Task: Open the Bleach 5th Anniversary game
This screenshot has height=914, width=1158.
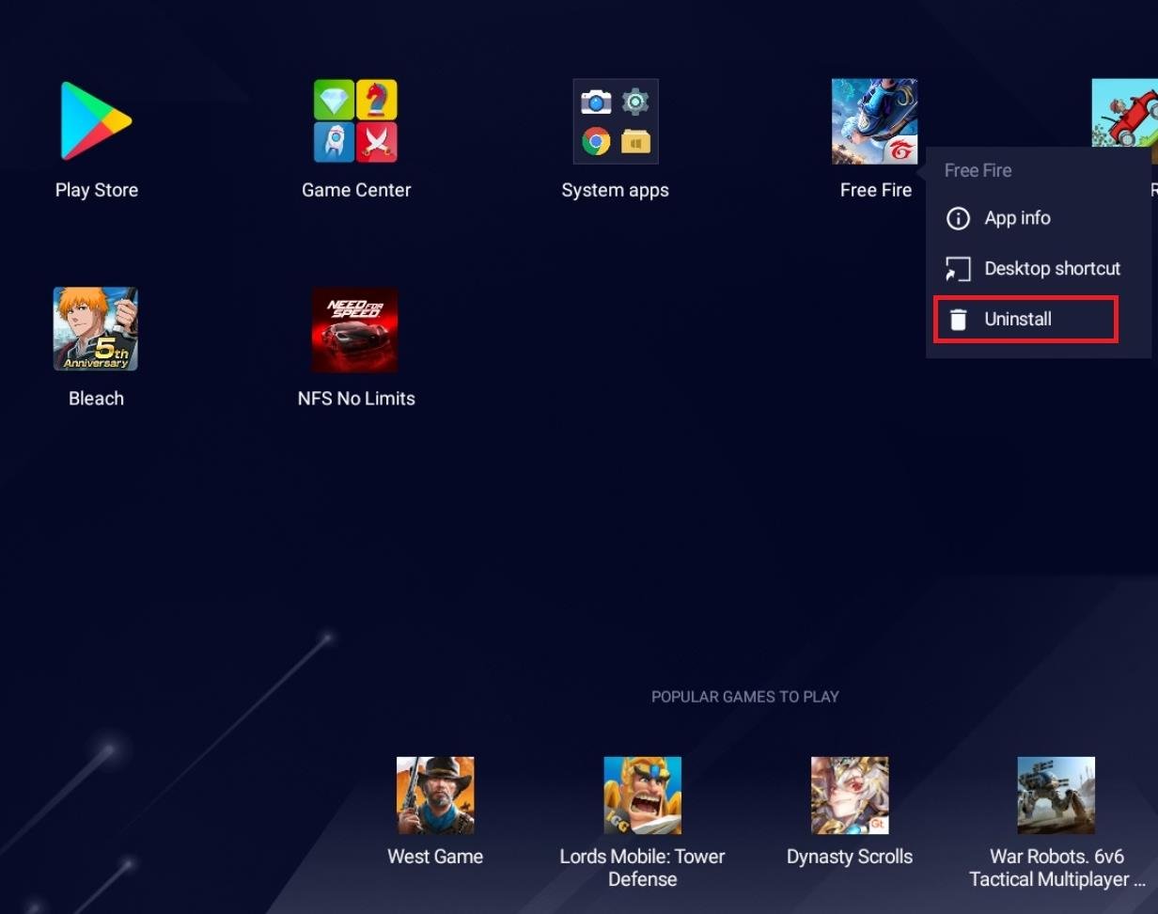Action: (x=96, y=328)
